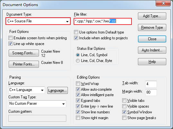This screenshot has height=129, width=173.
Task: Turn on Visible tabs option
Action: (x=124, y=101)
